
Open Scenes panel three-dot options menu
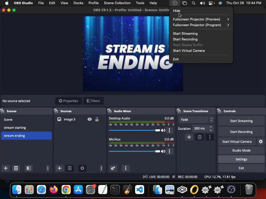click(x=48, y=168)
